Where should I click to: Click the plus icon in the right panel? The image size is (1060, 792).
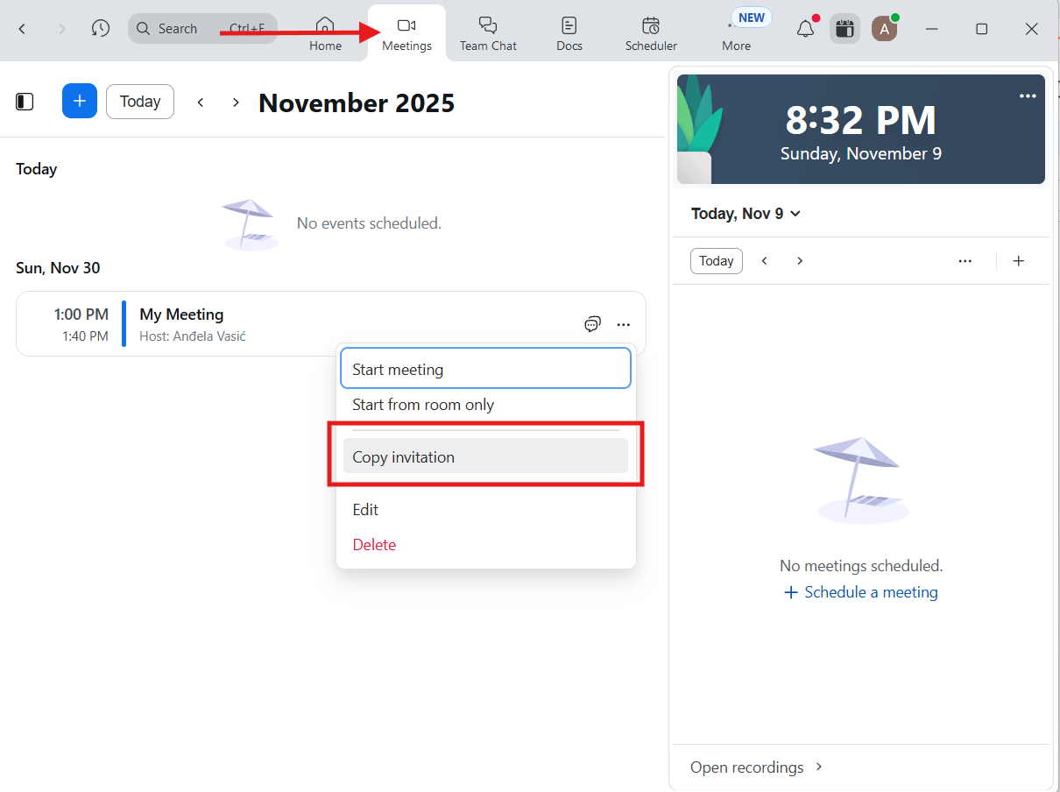(1018, 261)
